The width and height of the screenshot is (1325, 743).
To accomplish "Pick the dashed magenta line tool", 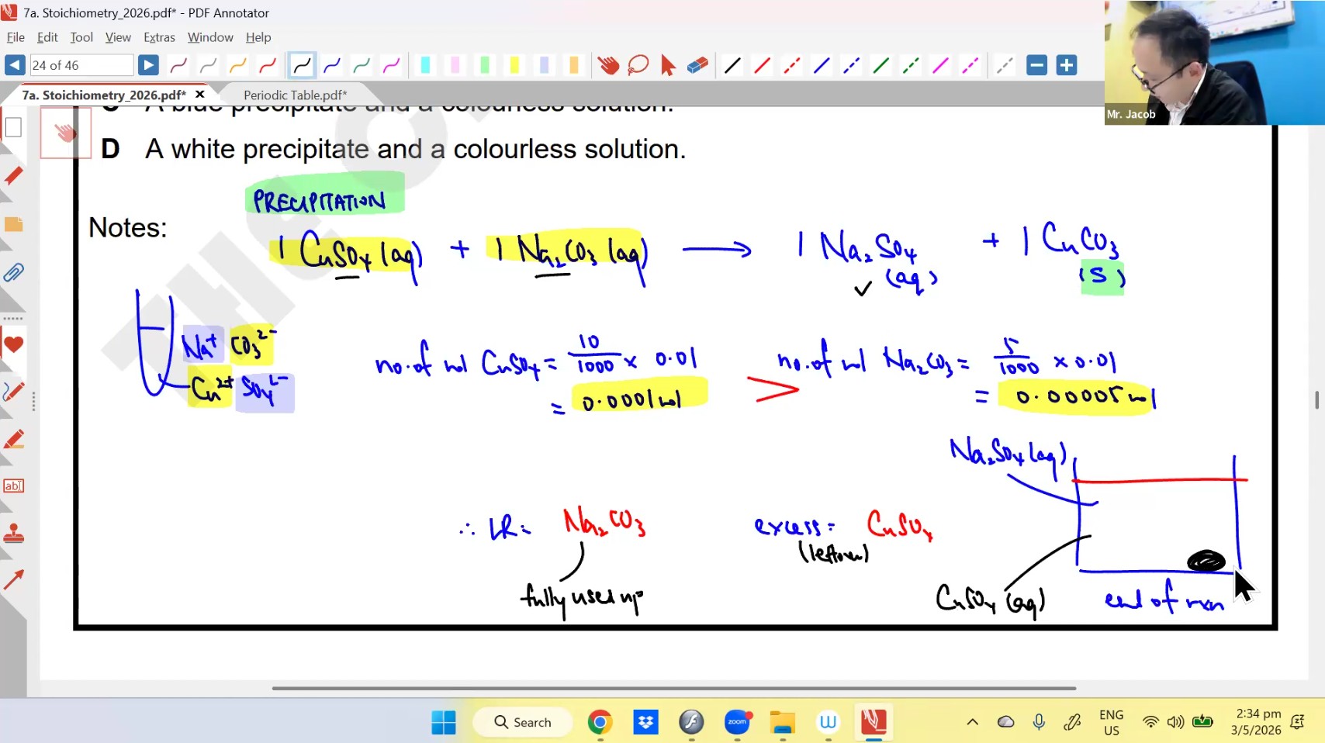I will [x=970, y=65].
